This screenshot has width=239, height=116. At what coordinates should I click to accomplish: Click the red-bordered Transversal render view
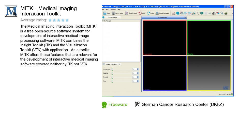(165, 38)
